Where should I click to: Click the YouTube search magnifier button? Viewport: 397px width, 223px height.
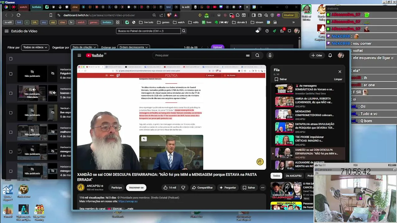(257, 55)
